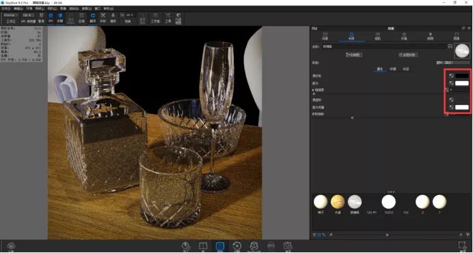This screenshot has height=253, width=473.
Task: Switch to the Environment tab in Project panel
Action: tap(404, 36)
